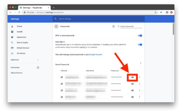Screen dimensions: 179x111
Task: Click the address bar URL field
Action: click(x=90, y=12)
